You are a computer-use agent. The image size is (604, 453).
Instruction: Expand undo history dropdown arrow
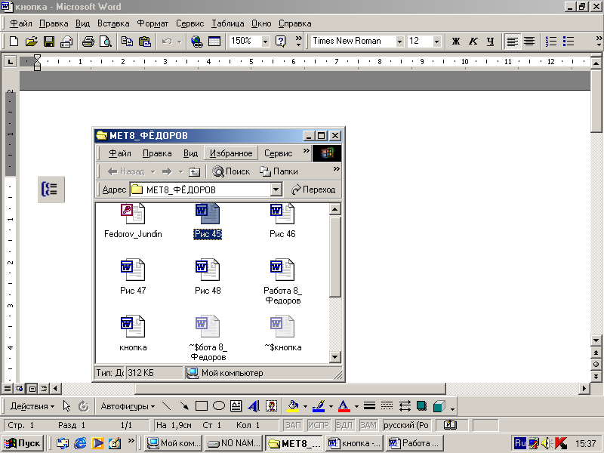[179, 42]
